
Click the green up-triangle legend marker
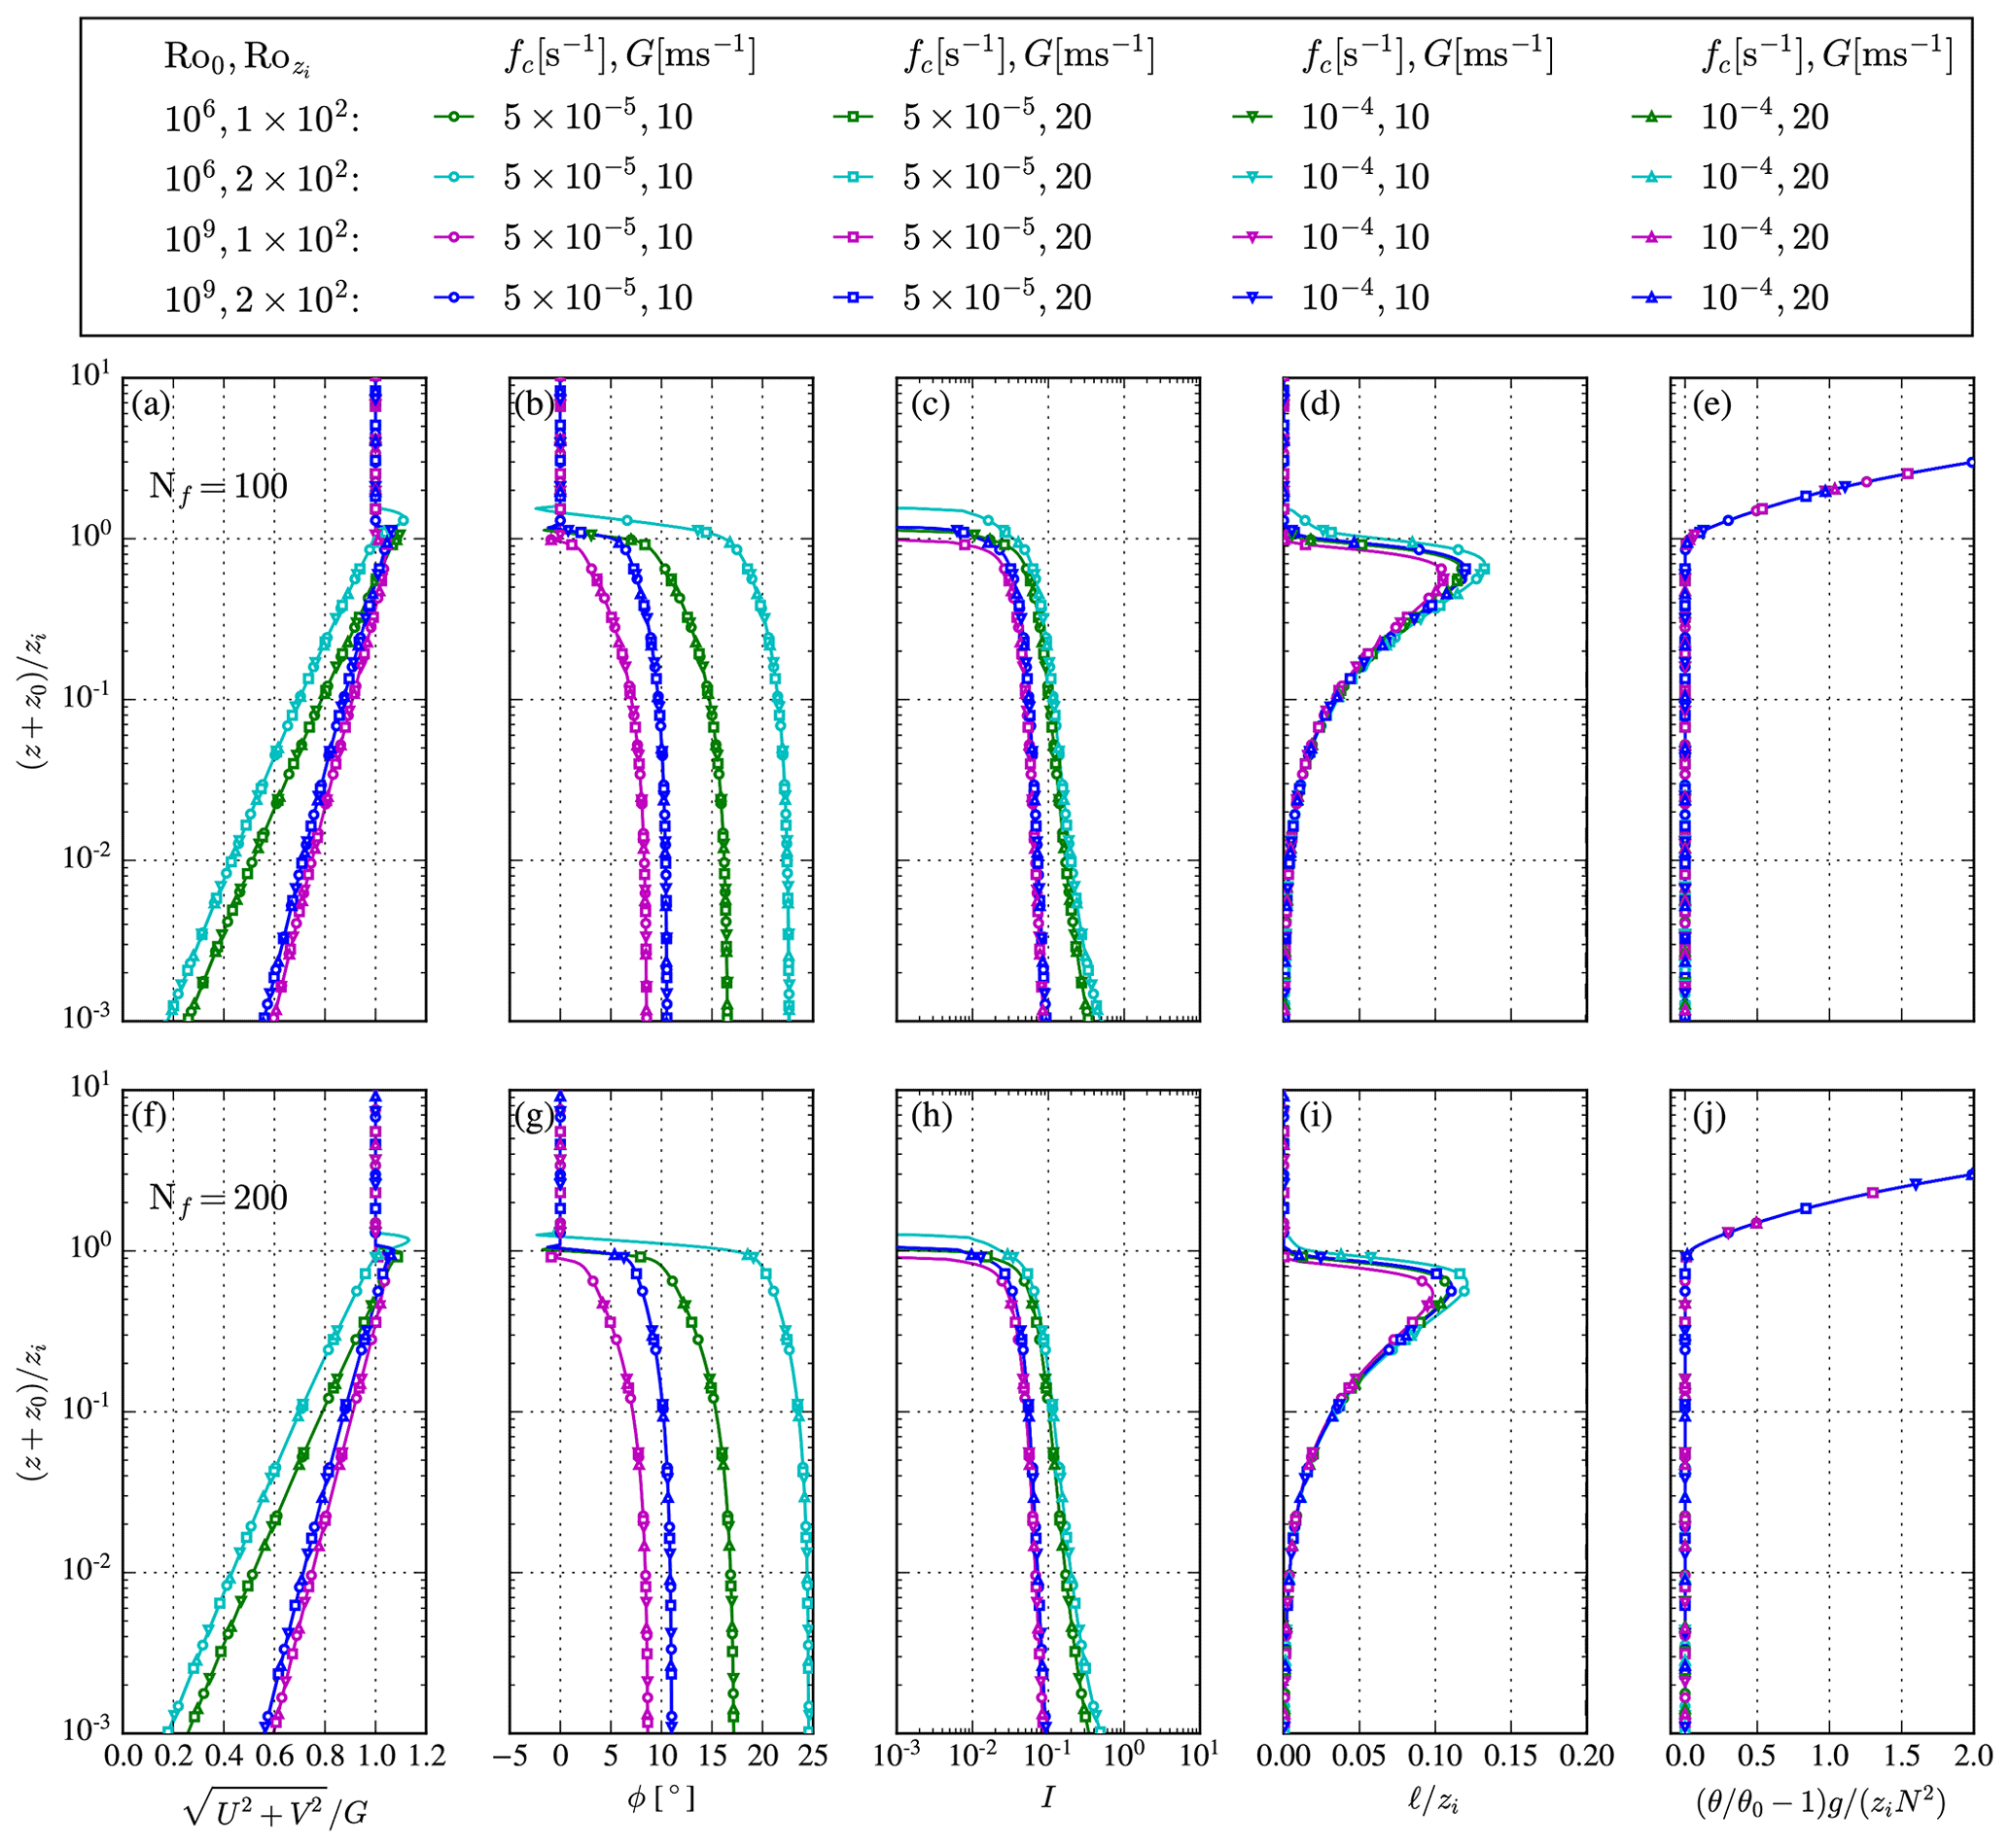click(1653, 117)
